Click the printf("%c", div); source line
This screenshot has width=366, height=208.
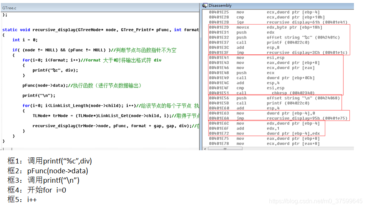pos(55,70)
